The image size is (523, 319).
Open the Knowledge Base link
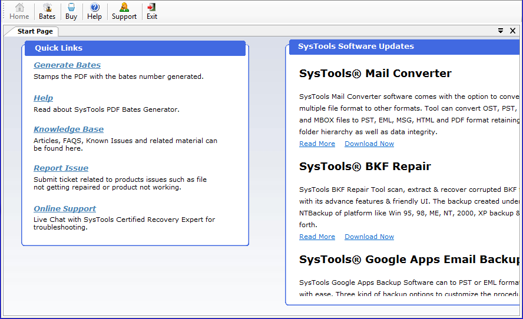(68, 129)
